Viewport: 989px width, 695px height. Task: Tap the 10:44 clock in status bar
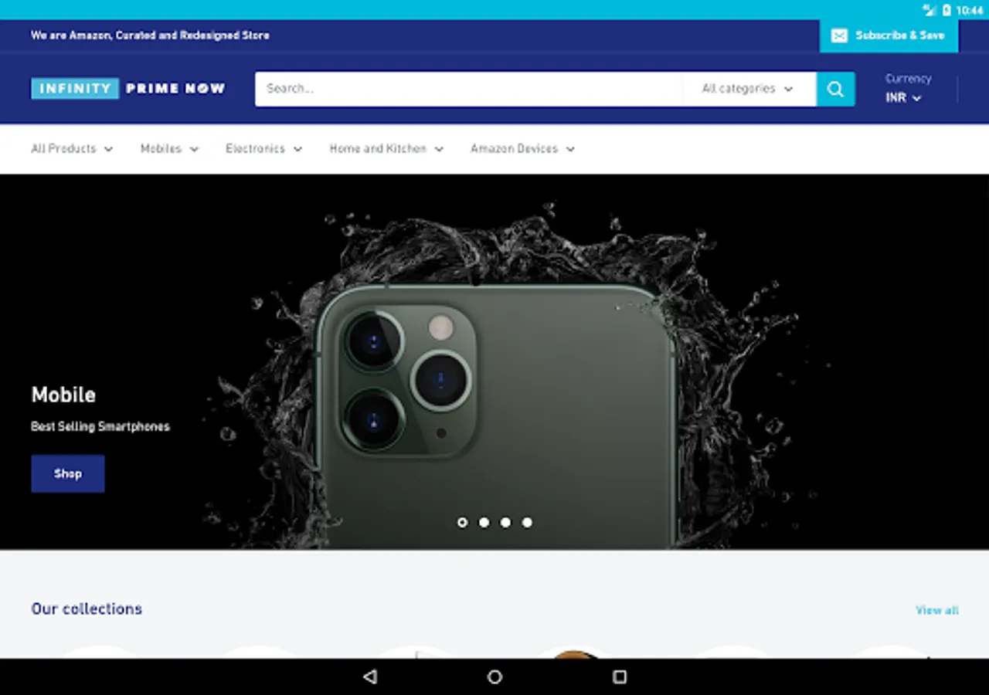tap(970, 10)
